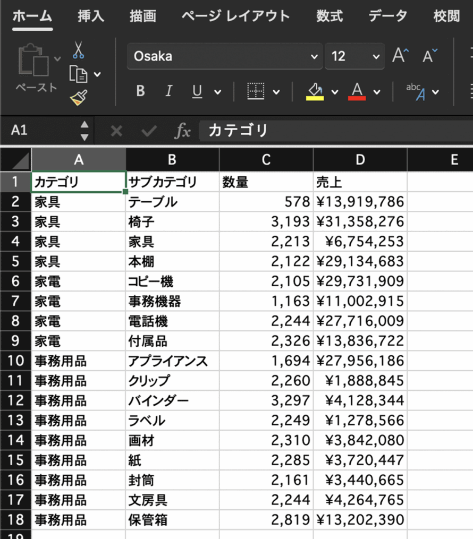Expand the Borders dropdown arrow
Screen dimensions: 473x539
[276, 92]
